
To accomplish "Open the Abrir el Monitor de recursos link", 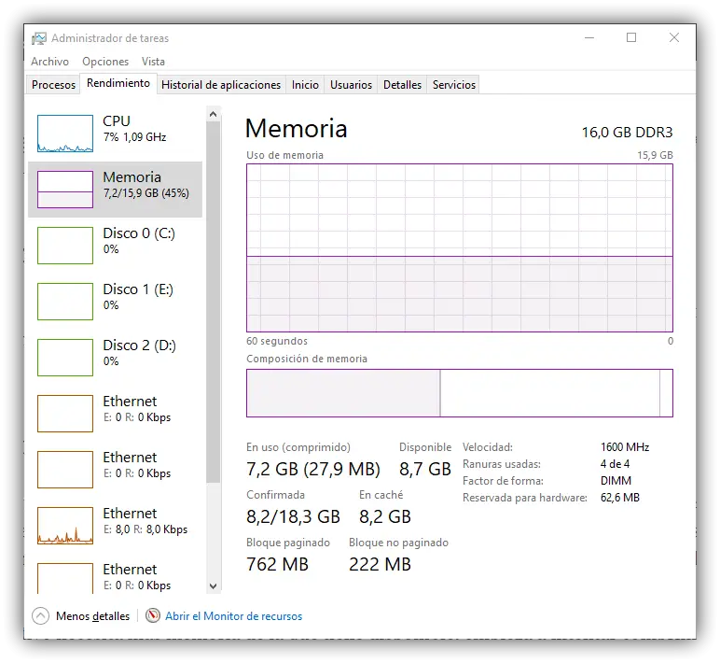I will point(233,616).
